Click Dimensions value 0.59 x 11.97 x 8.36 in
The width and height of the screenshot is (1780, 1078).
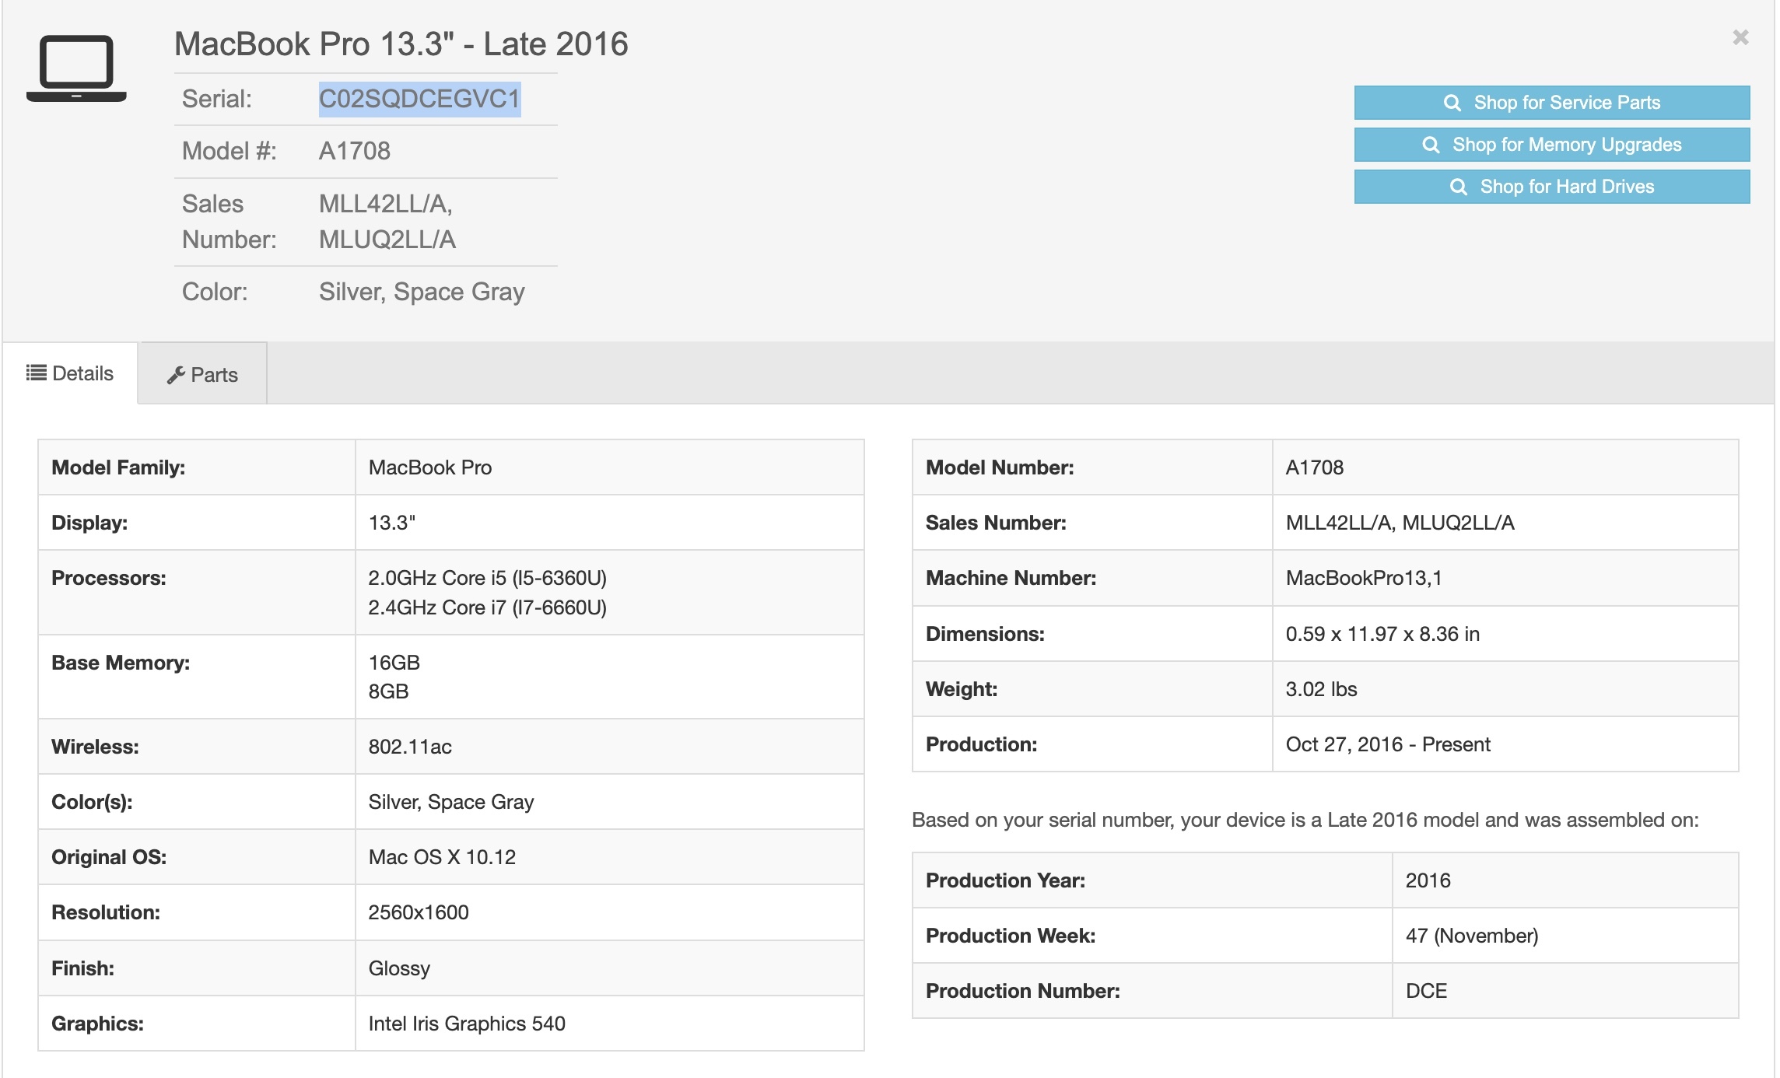(x=1382, y=634)
